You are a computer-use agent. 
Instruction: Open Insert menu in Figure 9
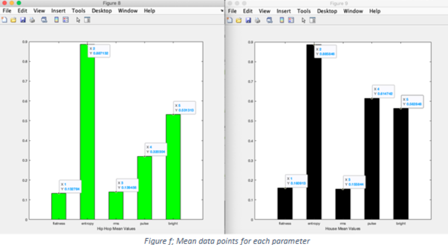coord(284,11)
